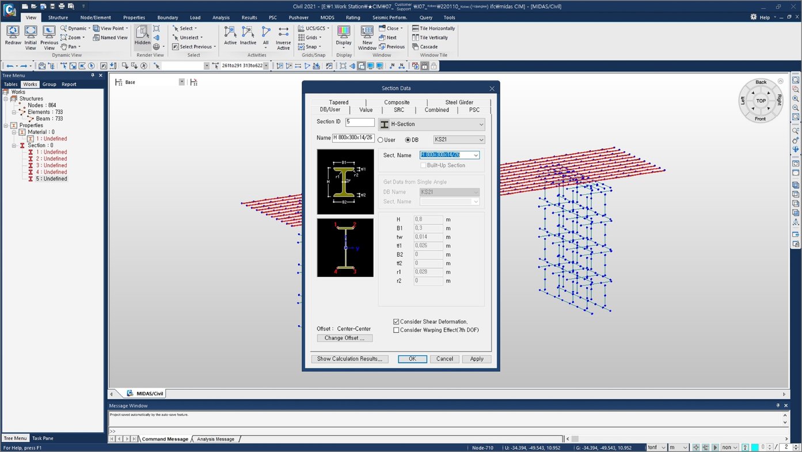Click the Hidden render view icon
Viewport: 802px width, 452px height.
(142, 35)
